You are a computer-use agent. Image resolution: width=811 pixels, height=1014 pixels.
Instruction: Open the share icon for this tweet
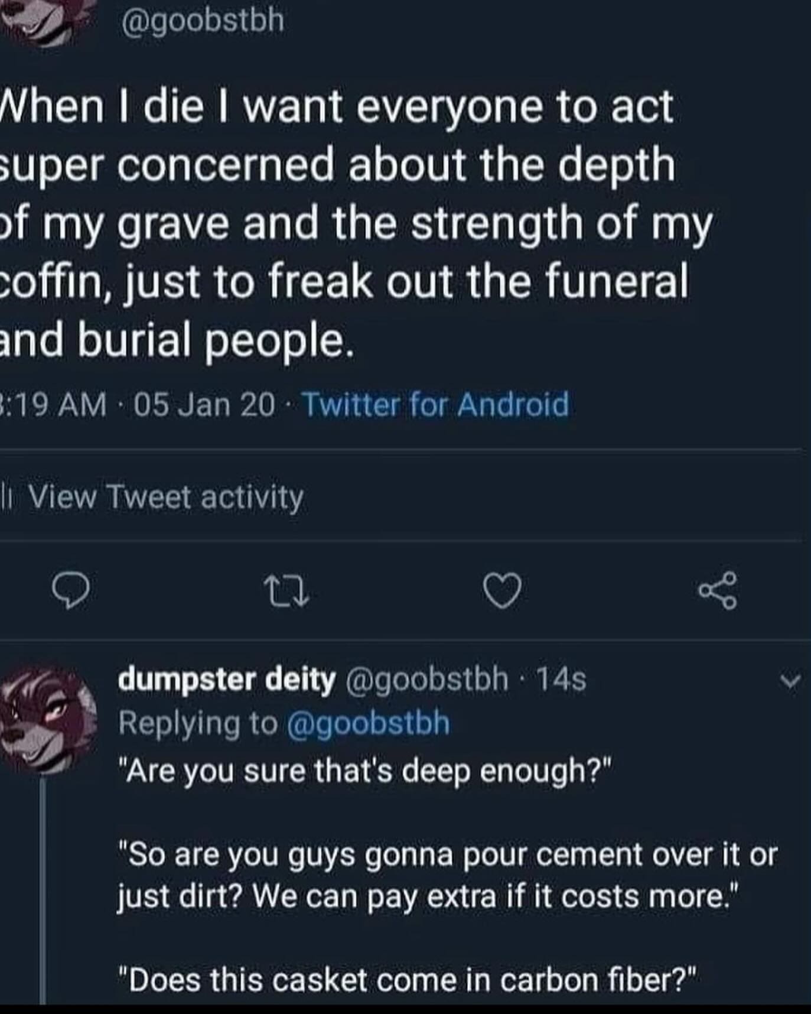(x=718, y=590)
